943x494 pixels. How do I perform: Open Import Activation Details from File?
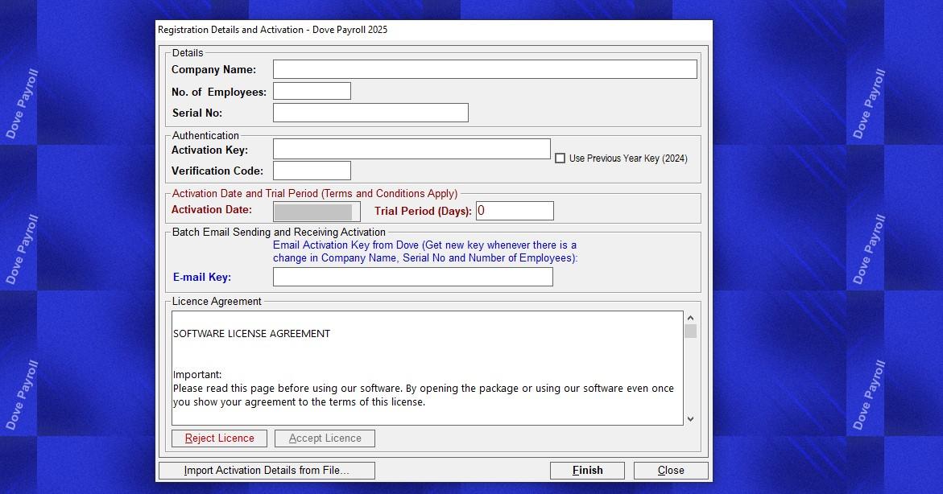[267, 471]
